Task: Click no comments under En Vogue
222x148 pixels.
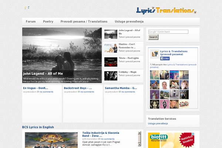Action: pyautogui.click(x=47, y=92)
